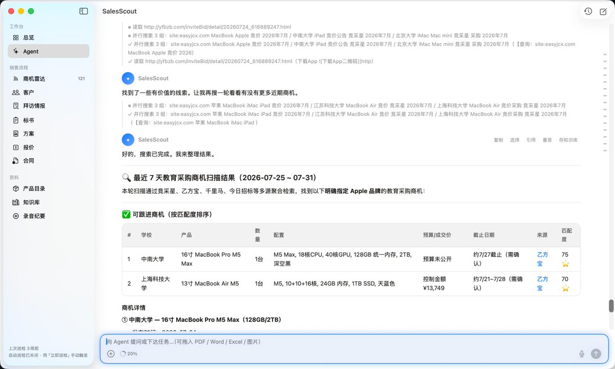Click 重答 to regenerate the answer
This screenshot has width=615, height=369.
547,140
